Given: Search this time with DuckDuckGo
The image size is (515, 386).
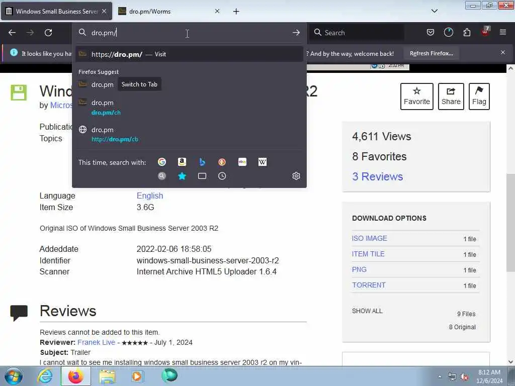Looking at the screenshot, I should point(222,162).
